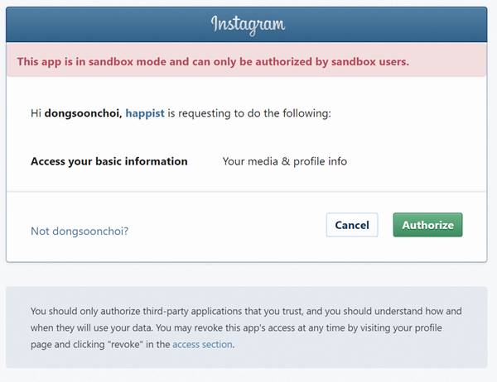Click the 'Hi' greeting word
The image size is (497, 382).
[36, 113]
